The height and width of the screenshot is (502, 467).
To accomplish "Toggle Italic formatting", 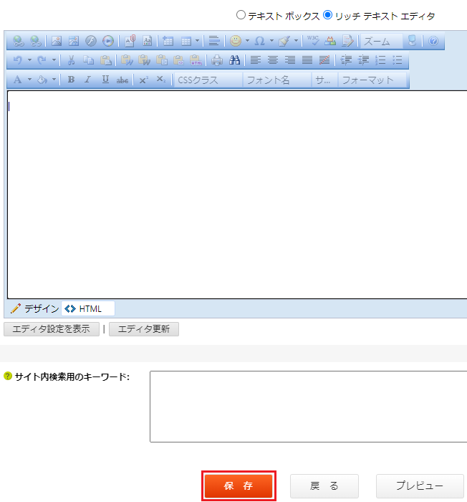I will click(87, 80).
